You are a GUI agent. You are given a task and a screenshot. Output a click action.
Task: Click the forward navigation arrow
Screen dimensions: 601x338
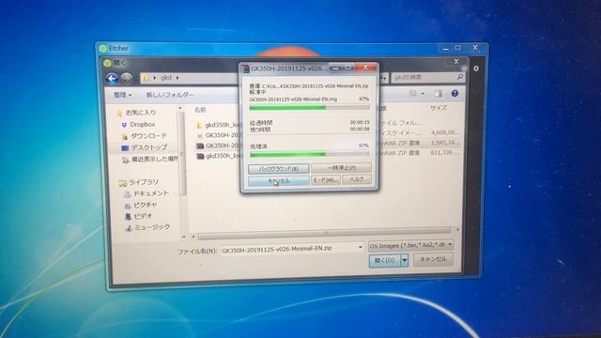(127, 78)
